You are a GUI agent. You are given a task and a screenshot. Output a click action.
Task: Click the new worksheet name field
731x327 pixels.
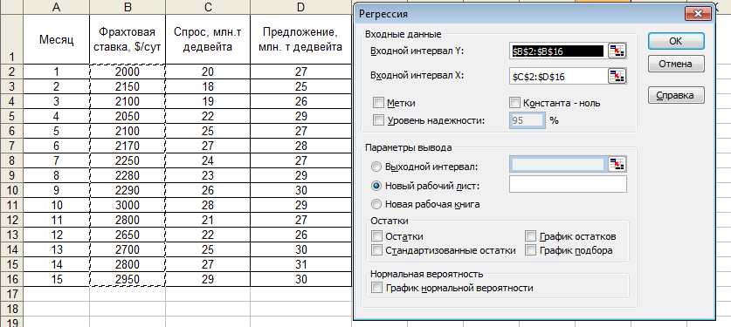pos(569,184)
